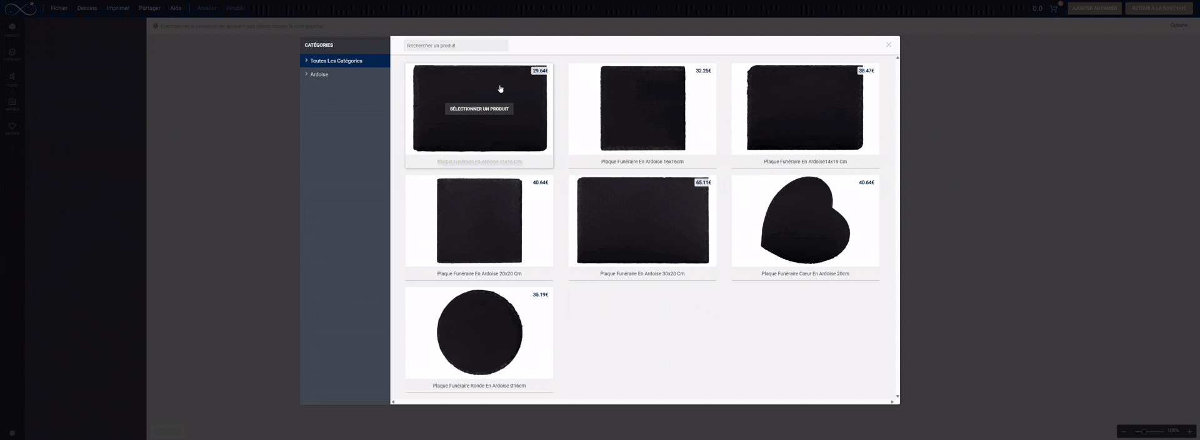Choose the round Ardoise Ø16cm plaque

(x=479, y=333)
